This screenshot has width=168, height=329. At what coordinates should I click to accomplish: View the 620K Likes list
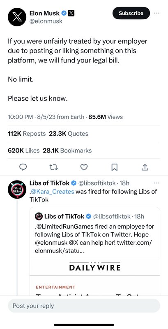click(x=24, y=151)
